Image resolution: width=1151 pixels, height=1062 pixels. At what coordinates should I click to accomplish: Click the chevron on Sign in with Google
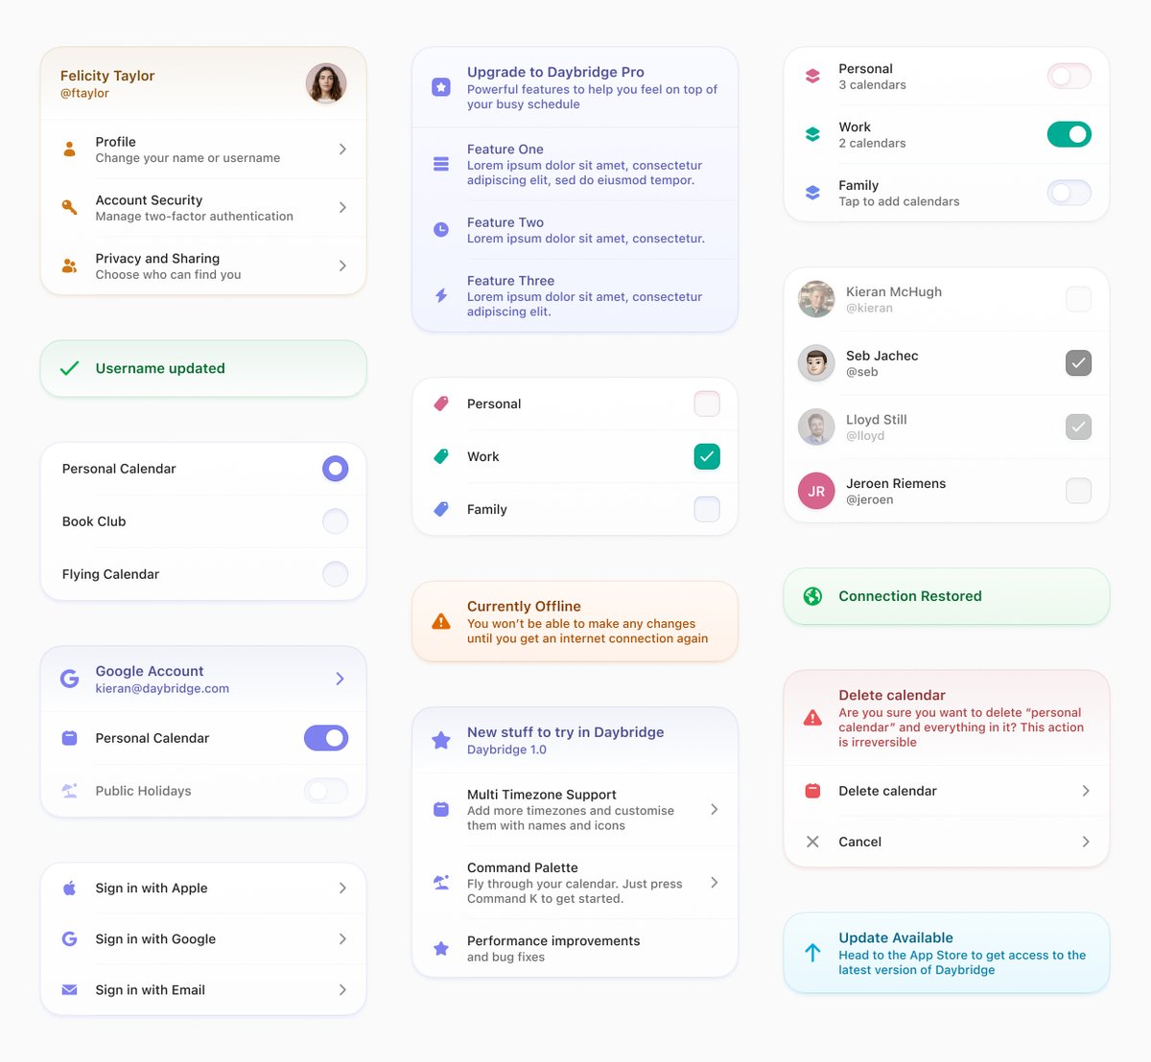[342, 939]
